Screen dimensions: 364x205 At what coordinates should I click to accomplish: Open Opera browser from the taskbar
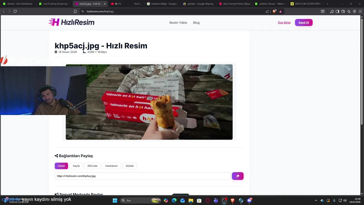pos(208,200)
